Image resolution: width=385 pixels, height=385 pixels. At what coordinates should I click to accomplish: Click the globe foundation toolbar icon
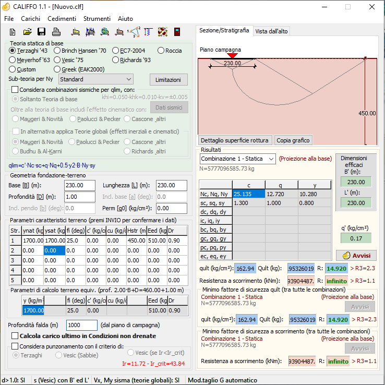point(105,32)
